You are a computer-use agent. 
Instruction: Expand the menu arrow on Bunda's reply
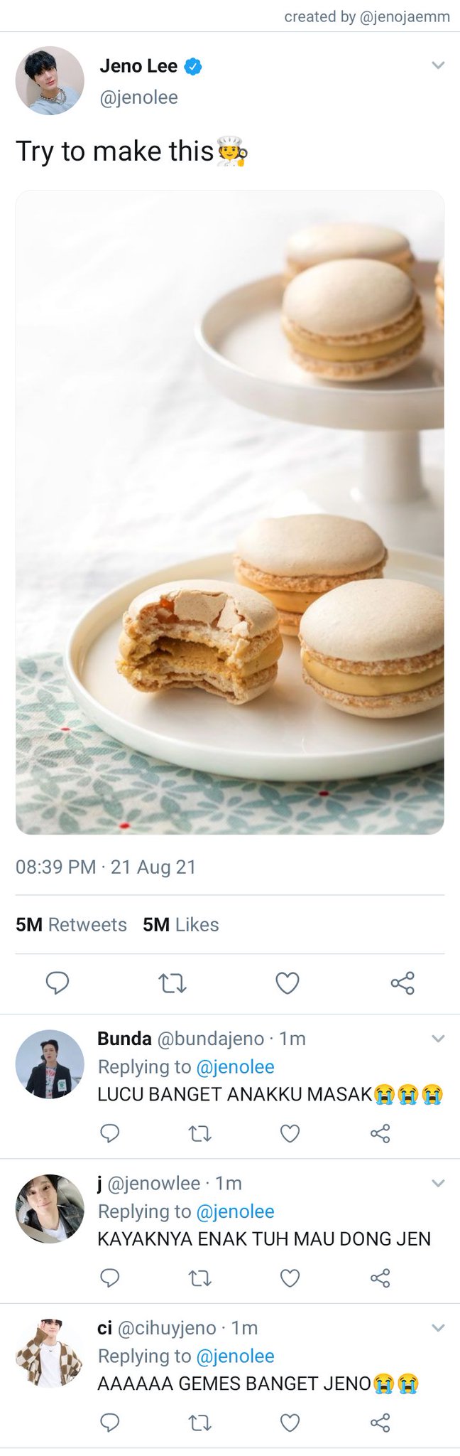pos(438,1039)
